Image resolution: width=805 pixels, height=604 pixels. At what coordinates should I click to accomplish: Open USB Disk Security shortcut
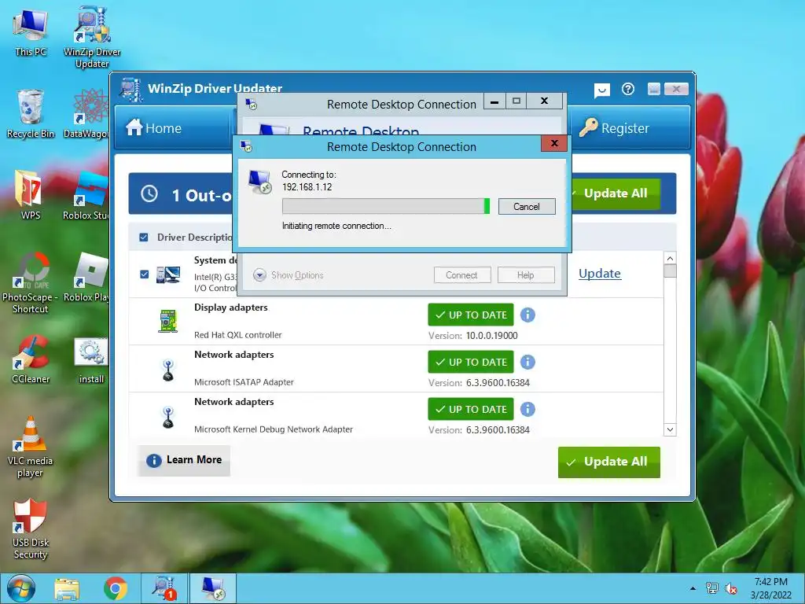pos(31,528)
